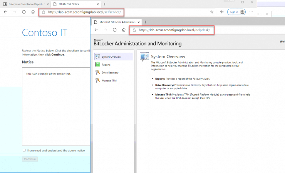Add selfservice page to favorites with star icon
Screen dimensions: 285x173
212,12
